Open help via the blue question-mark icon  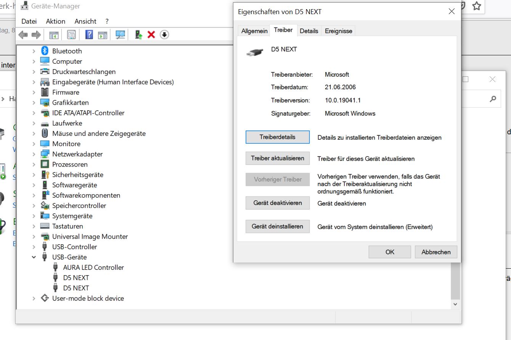[89, 35]
